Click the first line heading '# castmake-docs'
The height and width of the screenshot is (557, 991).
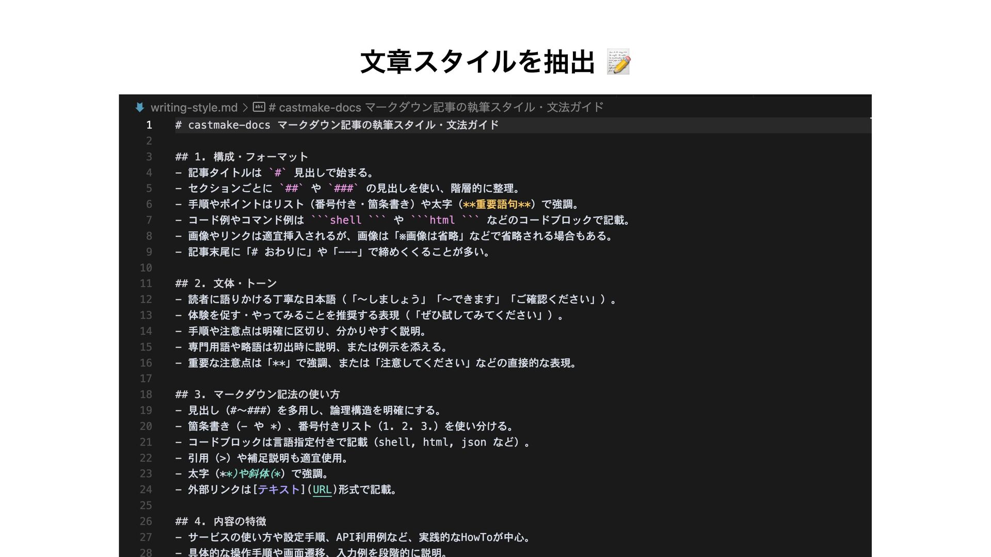point(337,125)
